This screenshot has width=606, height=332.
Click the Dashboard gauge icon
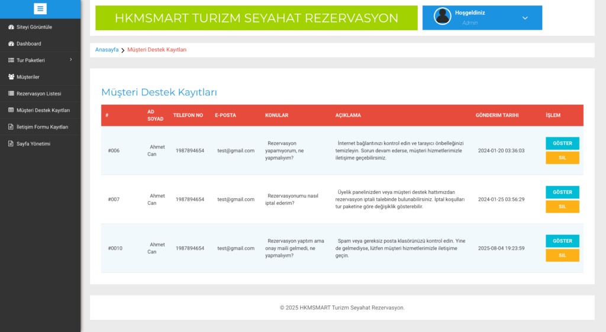point(11,44)
